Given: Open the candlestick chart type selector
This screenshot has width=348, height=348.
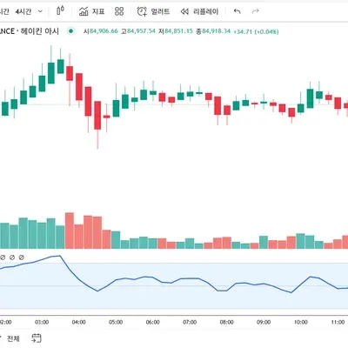Looking at the screenshot, I should pyautogui.click(x=60, y=10).
